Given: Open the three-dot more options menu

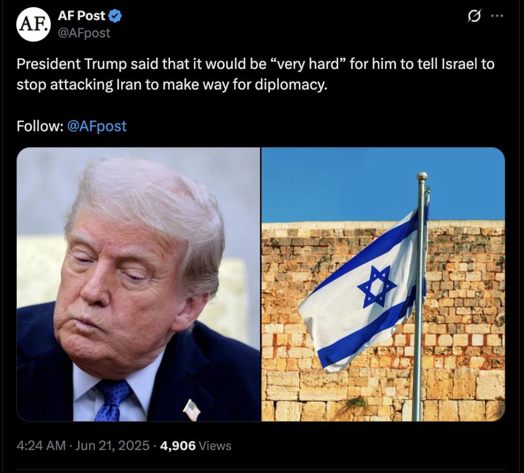Looking at the screenshot, I should tap(497, 16).
